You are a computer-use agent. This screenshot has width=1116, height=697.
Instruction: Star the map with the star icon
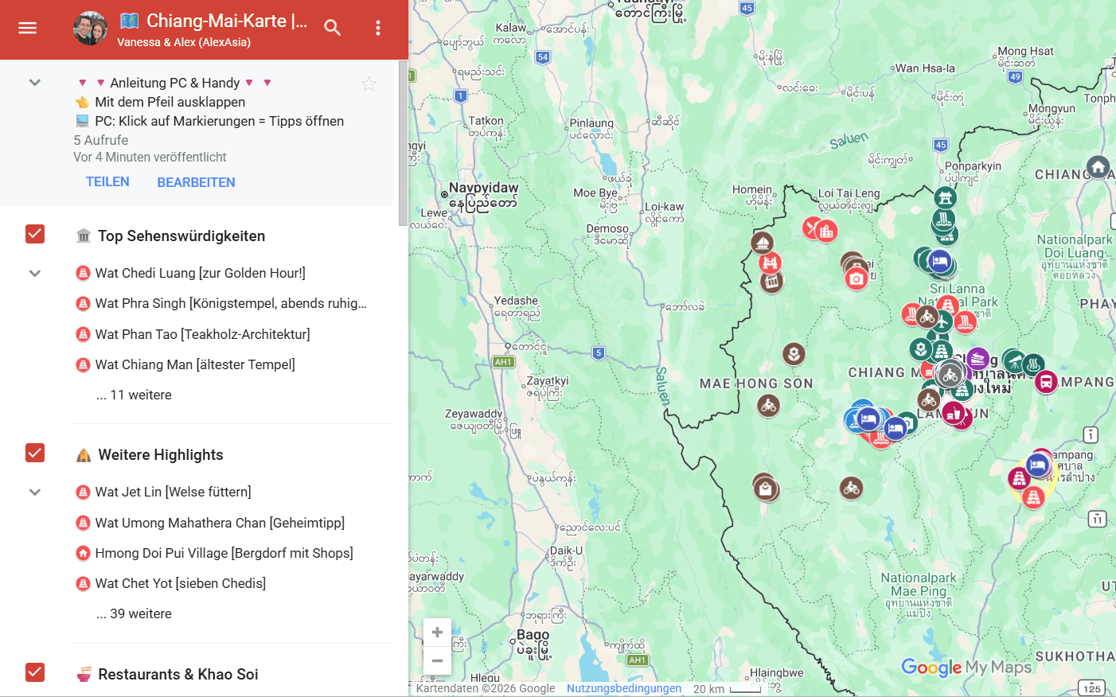point(369,84)
